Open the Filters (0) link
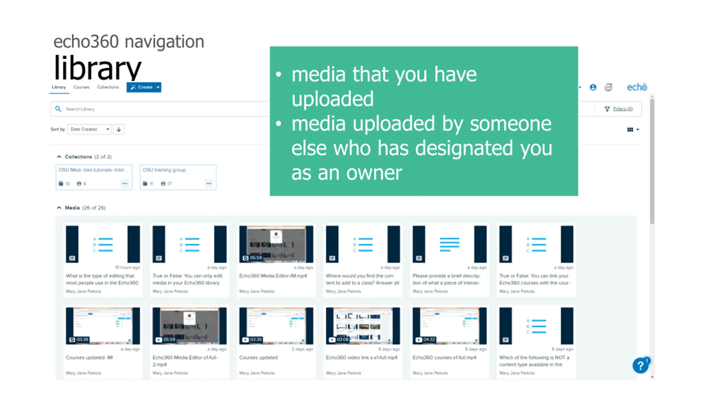 coord(623,109)
